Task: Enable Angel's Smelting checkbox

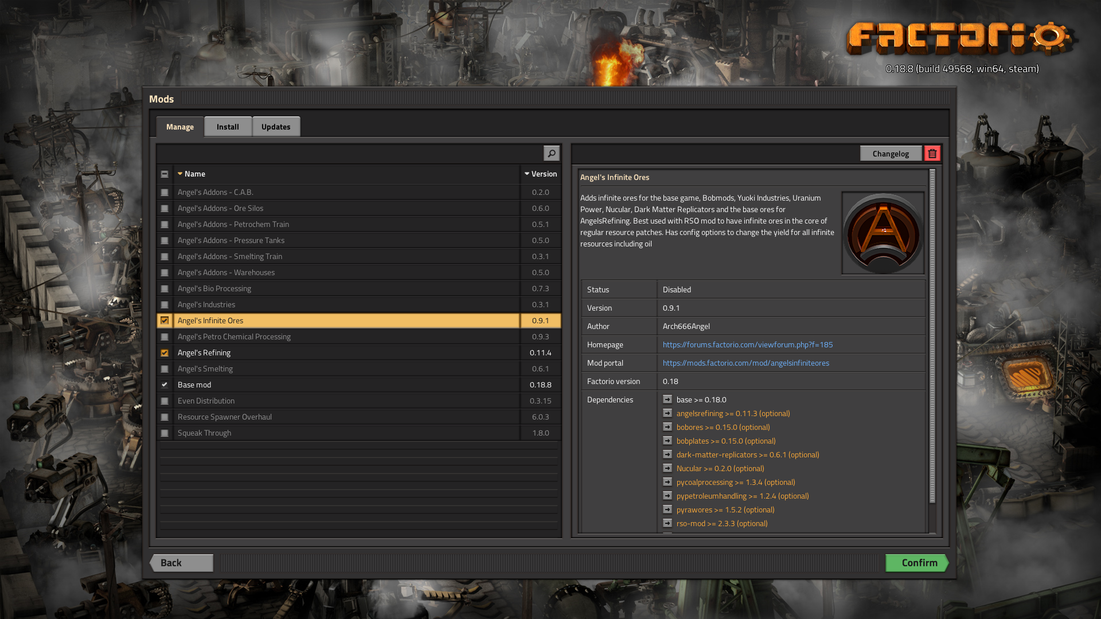Action: (165, 369)
